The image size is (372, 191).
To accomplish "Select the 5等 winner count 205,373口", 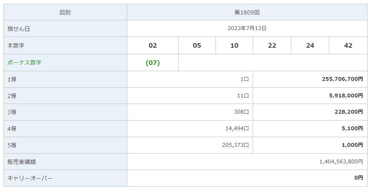I will coord(235,145).
